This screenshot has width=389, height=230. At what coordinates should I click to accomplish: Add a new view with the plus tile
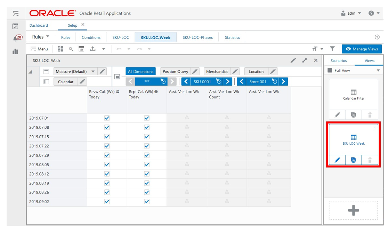click(x=354, y=211)
